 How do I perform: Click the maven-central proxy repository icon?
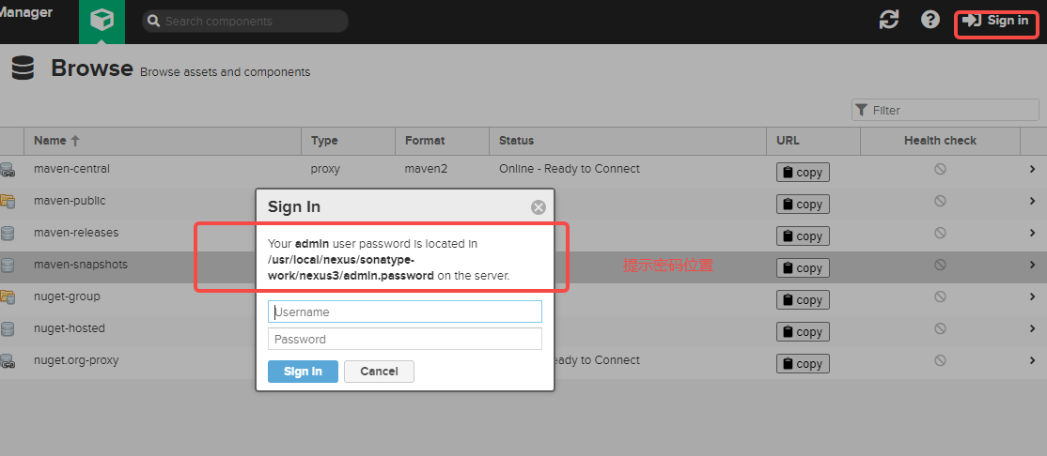click(8, 170)
